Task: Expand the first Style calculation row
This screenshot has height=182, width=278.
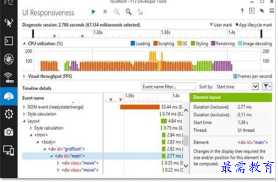Action: (x=24, y=114)
